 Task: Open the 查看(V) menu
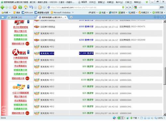tap(101, 2)
